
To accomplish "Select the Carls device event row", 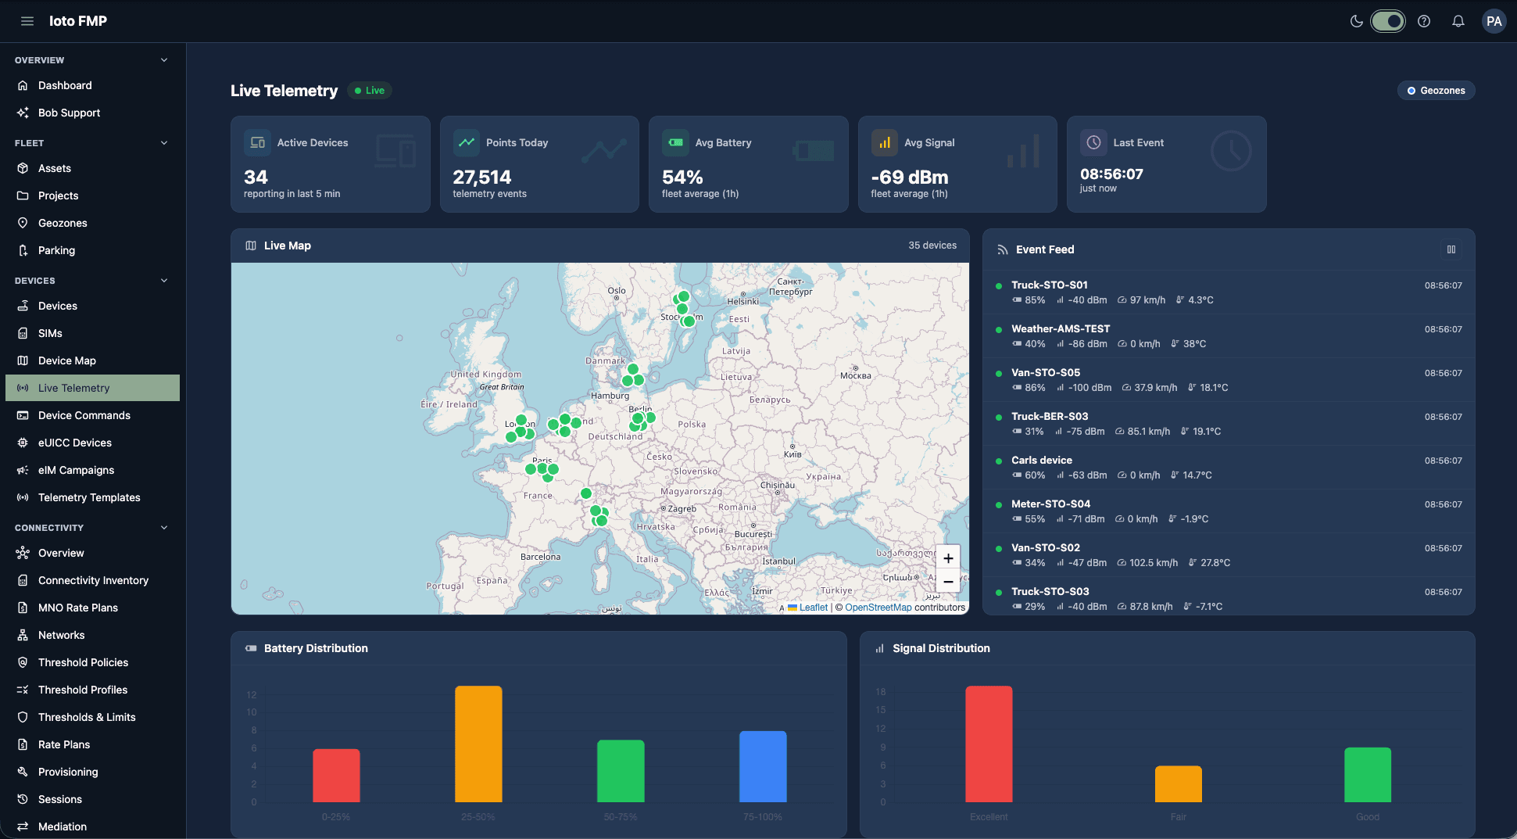I will click(1229, 468).
